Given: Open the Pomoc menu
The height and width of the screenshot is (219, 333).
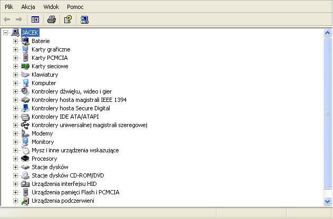Looking at the screenshot, I should pos(75,7).
